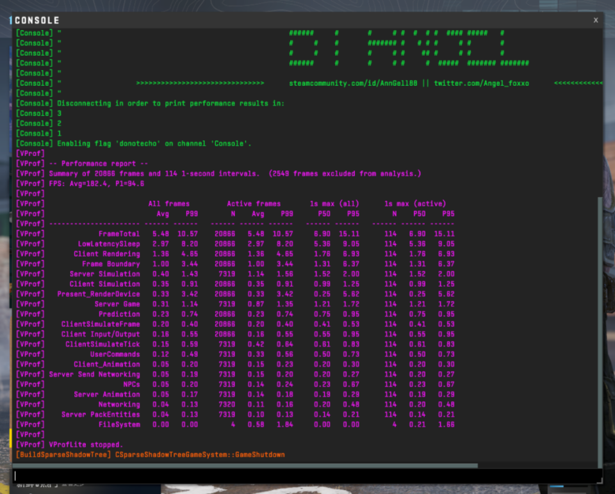This screenshot has width=615, height=494.
Task: Click the Present_RenderDevice row label
Action: (x=99, y=294)
